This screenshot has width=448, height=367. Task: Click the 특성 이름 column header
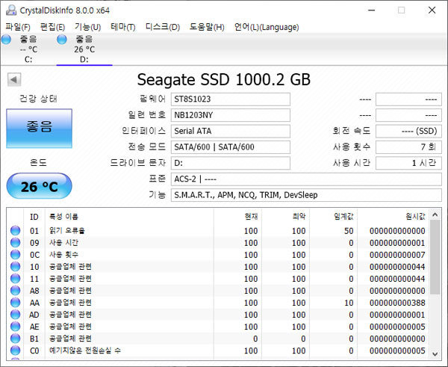129,217
